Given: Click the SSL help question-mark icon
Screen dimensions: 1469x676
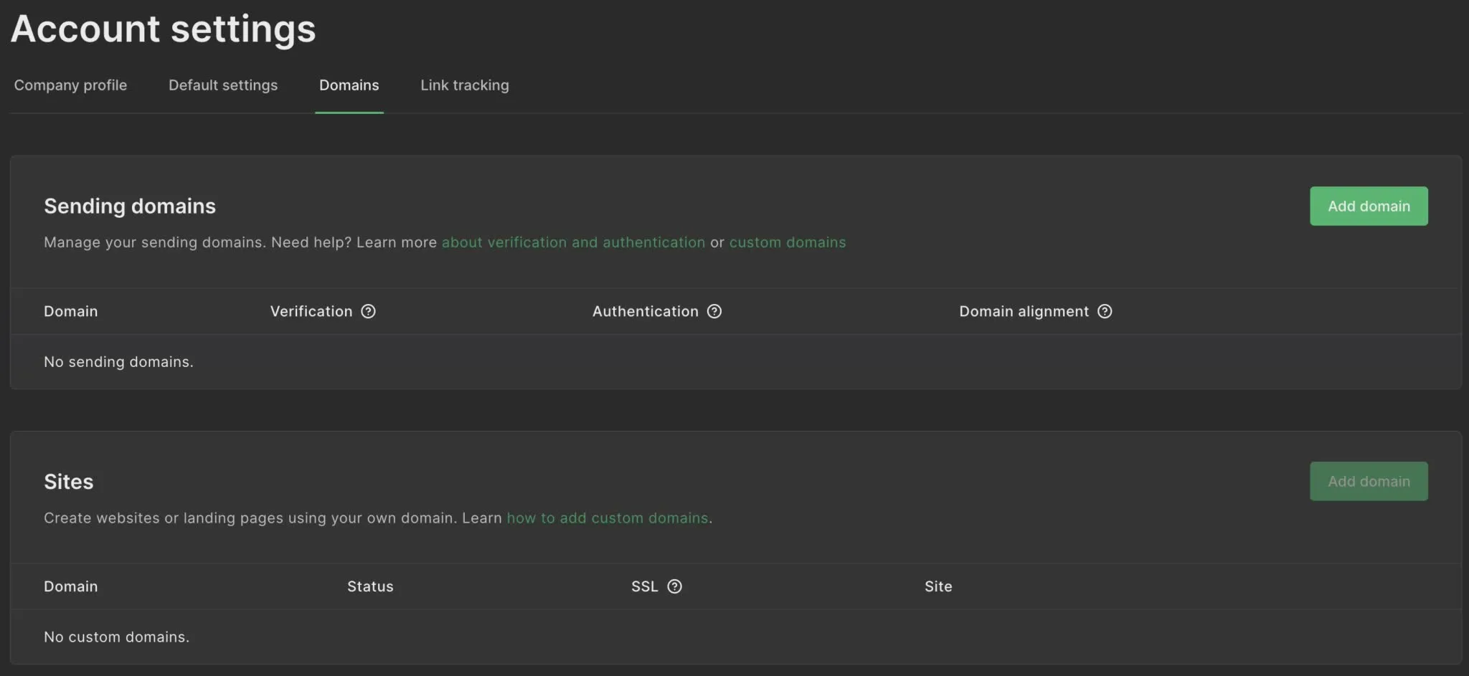Looking at the screenshot, I should tap(674, 586).
